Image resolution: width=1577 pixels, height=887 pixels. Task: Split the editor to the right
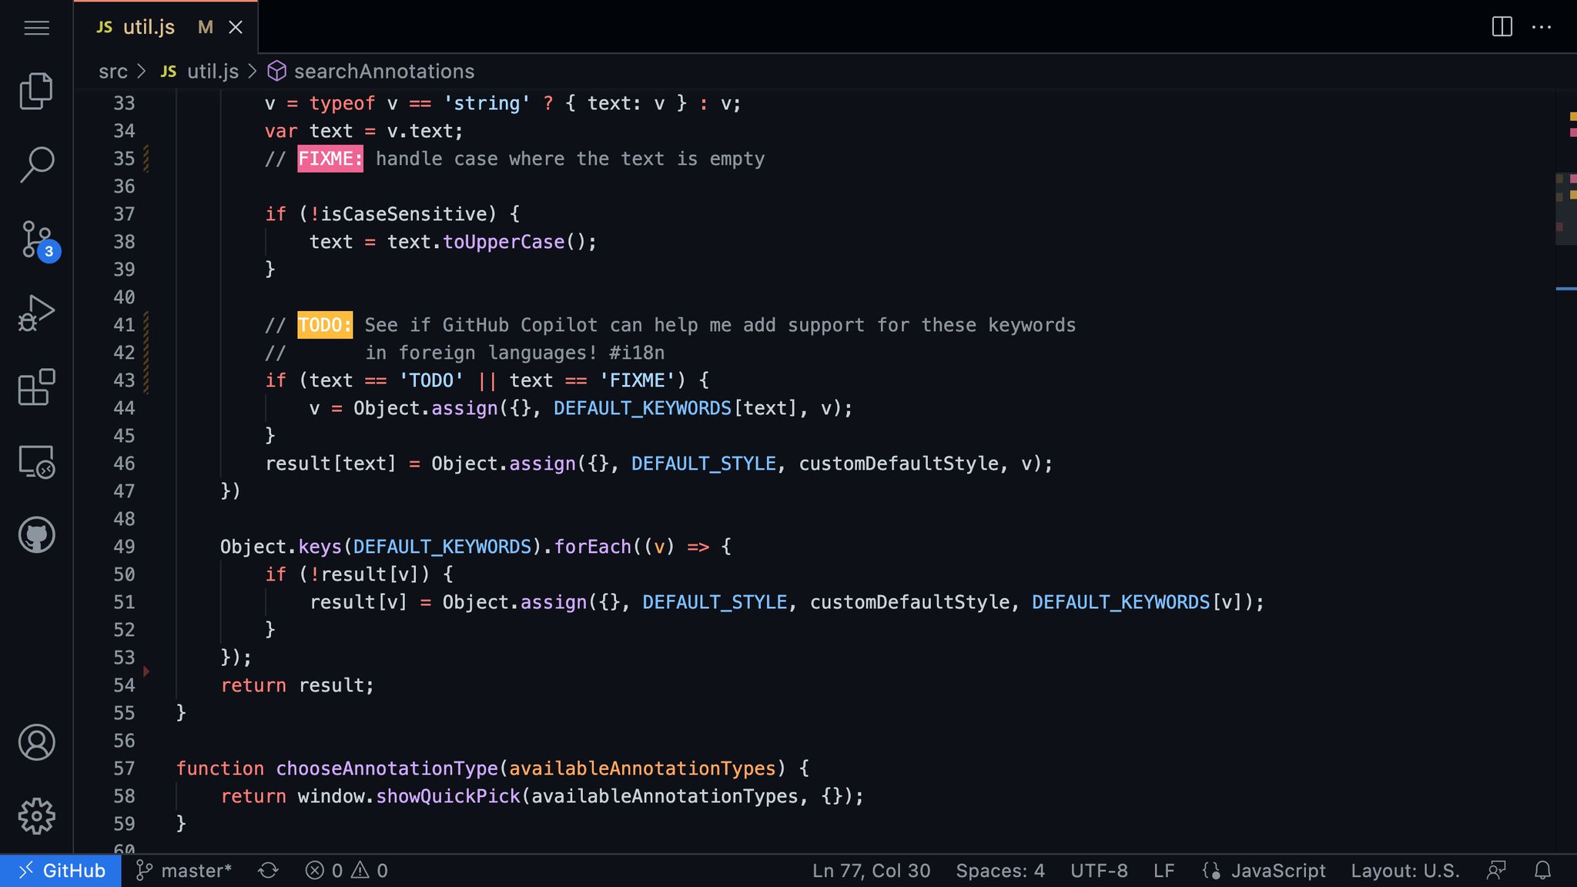pos(1502,27)
